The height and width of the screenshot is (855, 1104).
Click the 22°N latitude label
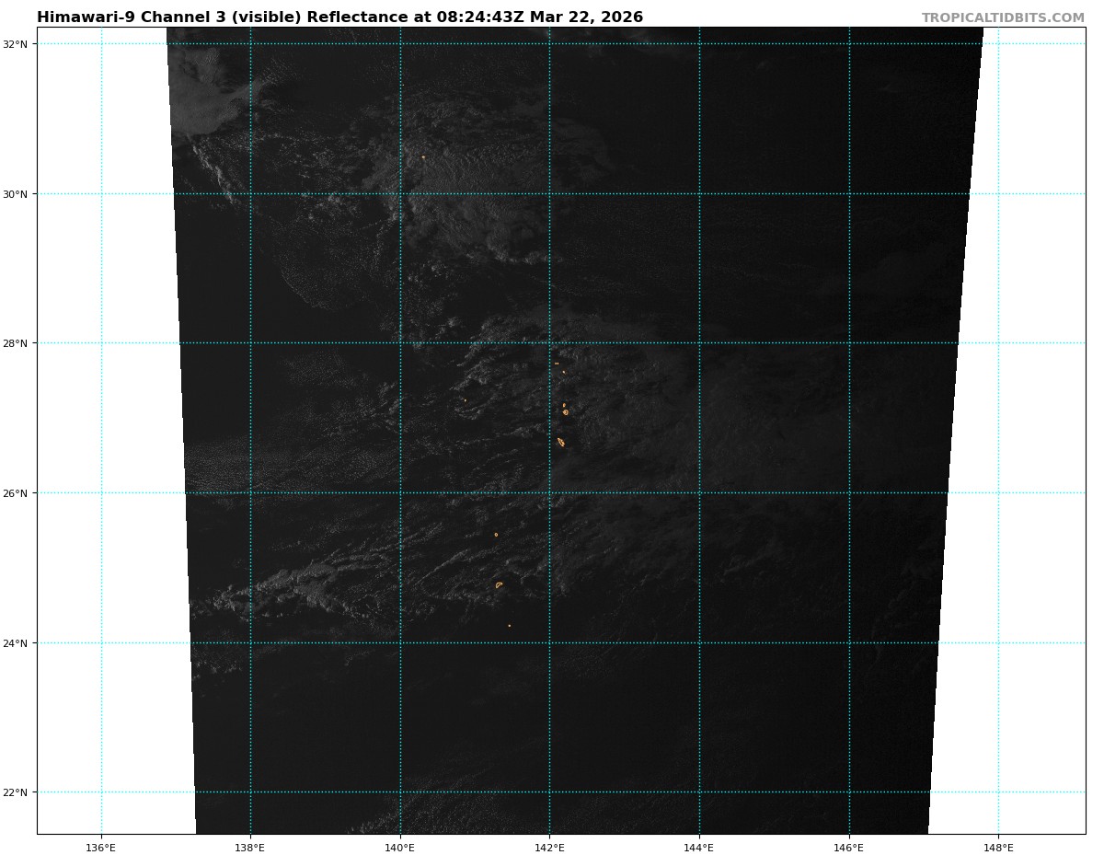(19, 792)
